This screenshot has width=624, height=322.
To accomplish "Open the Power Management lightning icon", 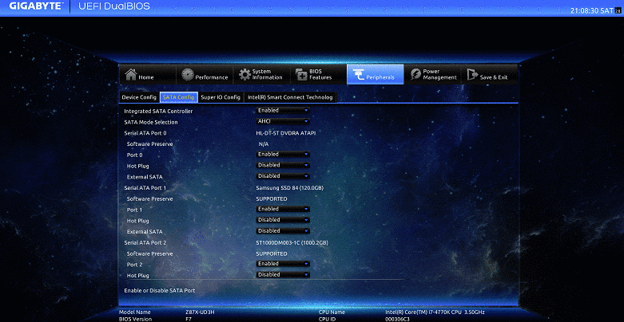I will click(416, 75).
